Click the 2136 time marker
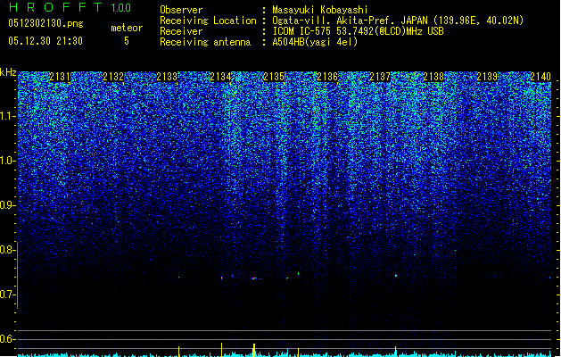561x357 pixels. [x=327, y=77]
